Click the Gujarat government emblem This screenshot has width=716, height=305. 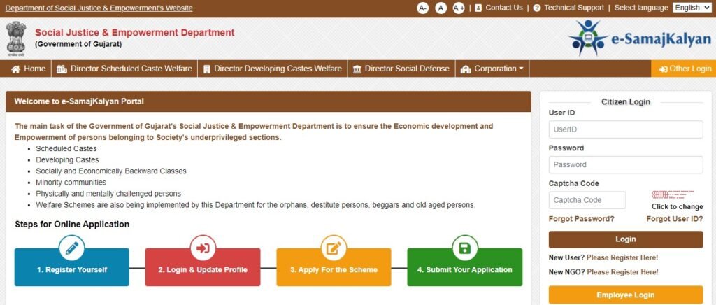click(x=16, y=38)
